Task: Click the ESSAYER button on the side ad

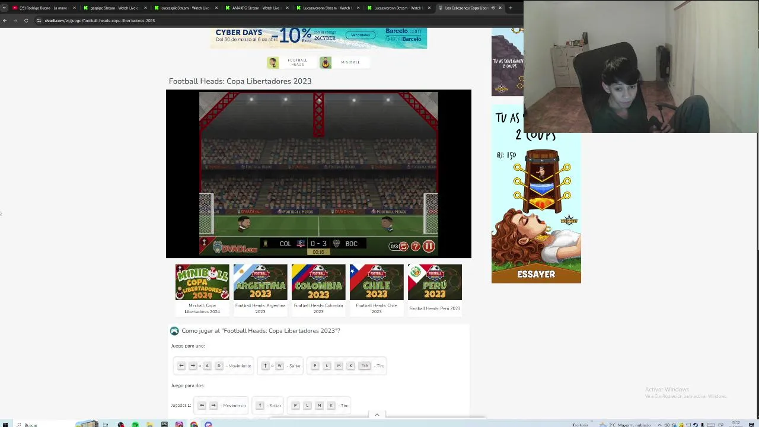Action: [536, 274]
